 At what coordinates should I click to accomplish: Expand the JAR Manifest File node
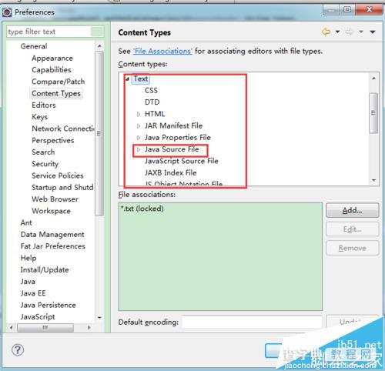139,125
